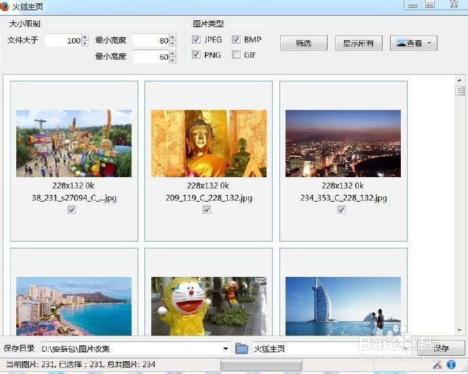Click the 筛选 filter button
Image resolution: width=468 pixels, height=374 pixels.
[x=304, y=43]
